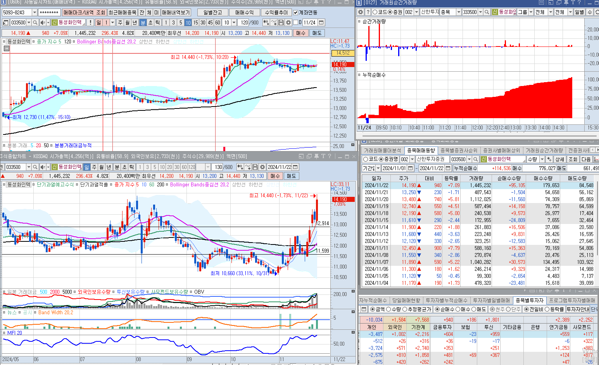Image resolution: width=599 pixels, height=365 pixels.
Task: Expand 033500 code dropdown in 주식종합차트
Action: pos(28,167)
